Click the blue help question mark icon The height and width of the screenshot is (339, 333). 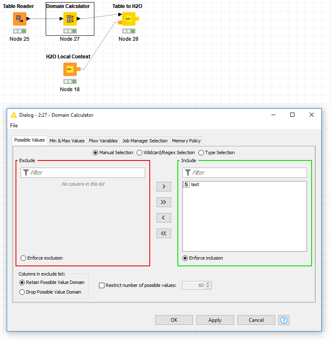[x=284, y=320]
